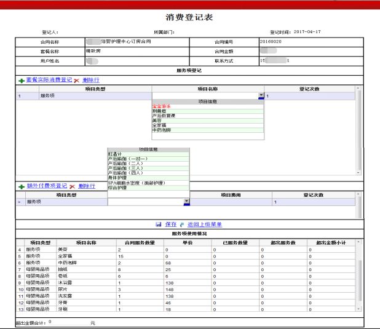The width and height of the screenshot is (380, 329).
Task: Select 肛温计 from the lower dropdown list
Action: (148, 154)
